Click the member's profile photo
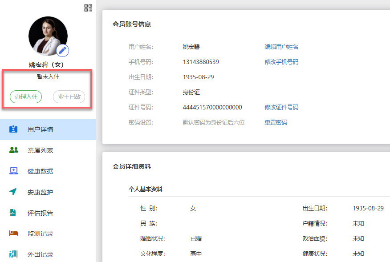Viewport: 390px width, 262px height. tap(48, 36)
